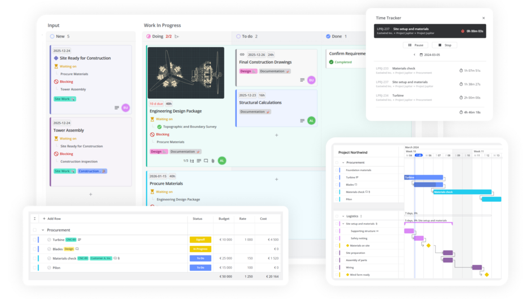Collapse the Logistics section in Gantt chart
This screenshot has width=531, height=299.
point(343,216)
